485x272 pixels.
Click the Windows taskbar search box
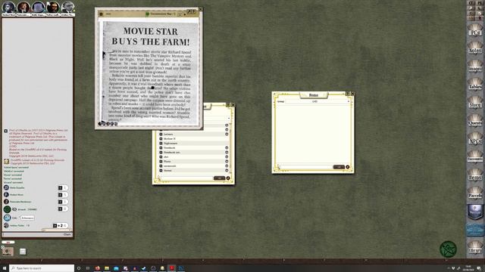click(42, 268)
